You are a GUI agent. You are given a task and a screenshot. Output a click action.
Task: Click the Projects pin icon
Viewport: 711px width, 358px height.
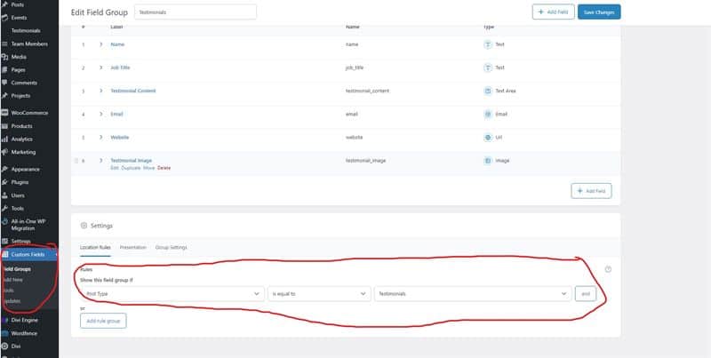pos(5,96)
